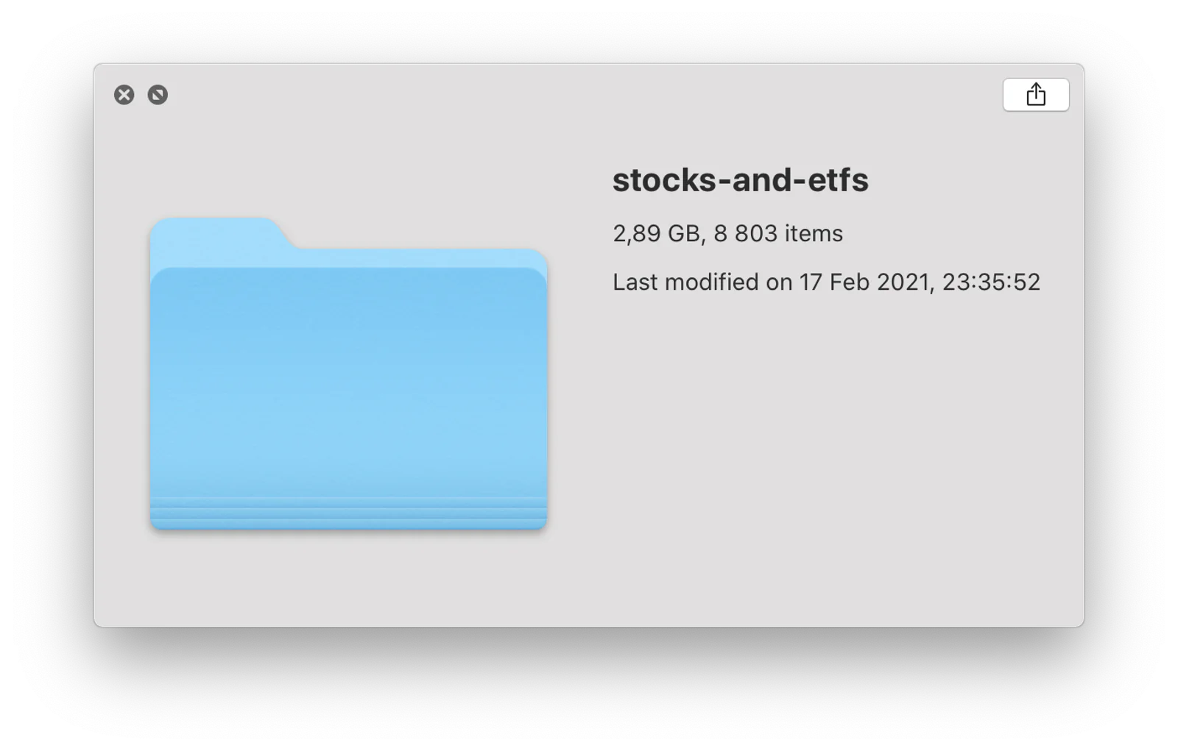1178x751 pixels.
Task: Close the Quick Look preview
Action: (x=124, y=95)
